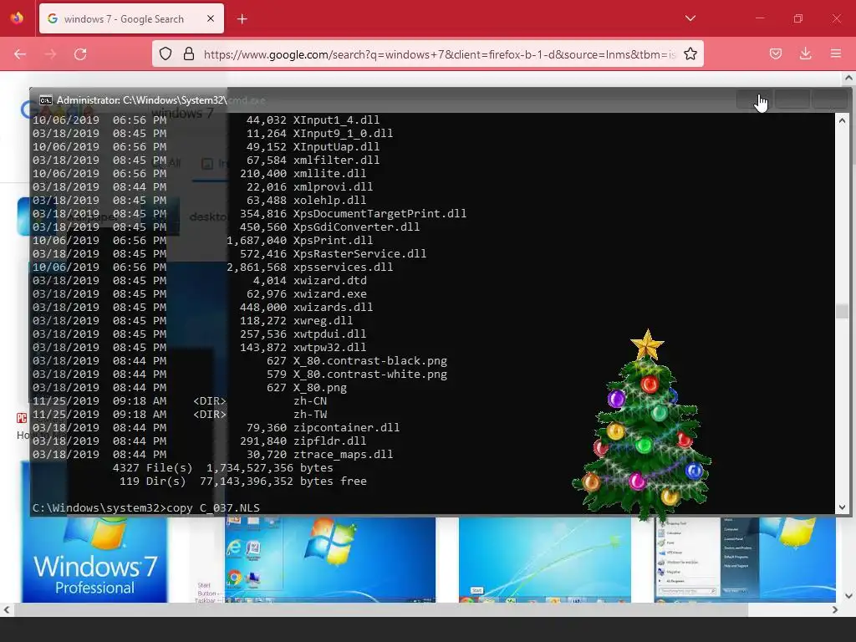View site security padlock info
Viewport: 856px width, 642px height.
[189, 53]
